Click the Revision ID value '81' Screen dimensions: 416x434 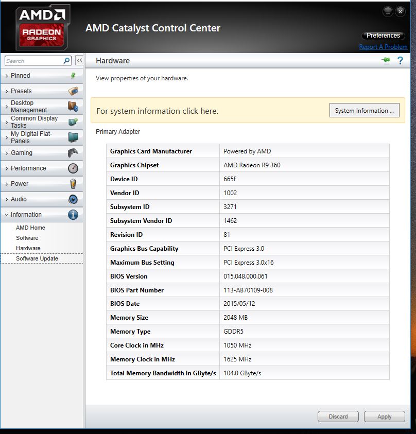tap(227, 234)
